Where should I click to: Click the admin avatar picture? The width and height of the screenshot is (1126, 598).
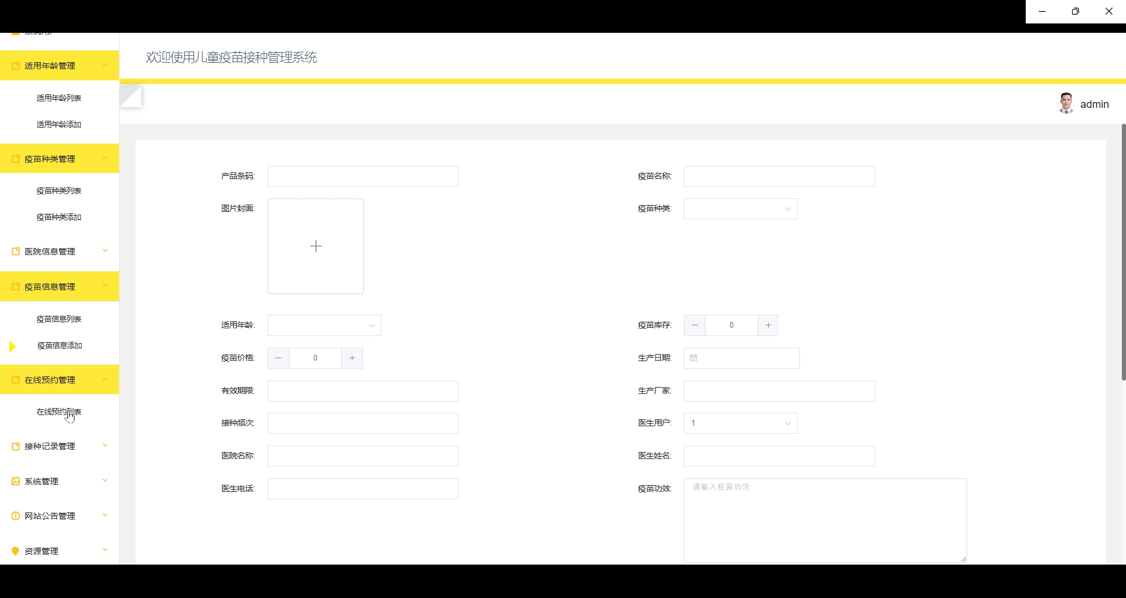(1066, 103)
